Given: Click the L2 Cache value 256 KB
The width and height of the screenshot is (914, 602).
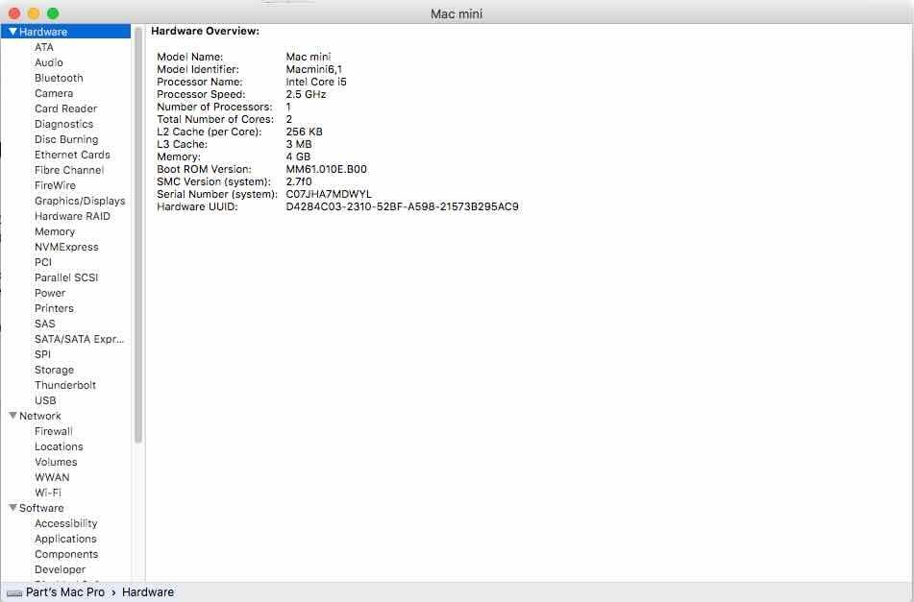Looking at the screenshot, I should (x=305, y=132).
